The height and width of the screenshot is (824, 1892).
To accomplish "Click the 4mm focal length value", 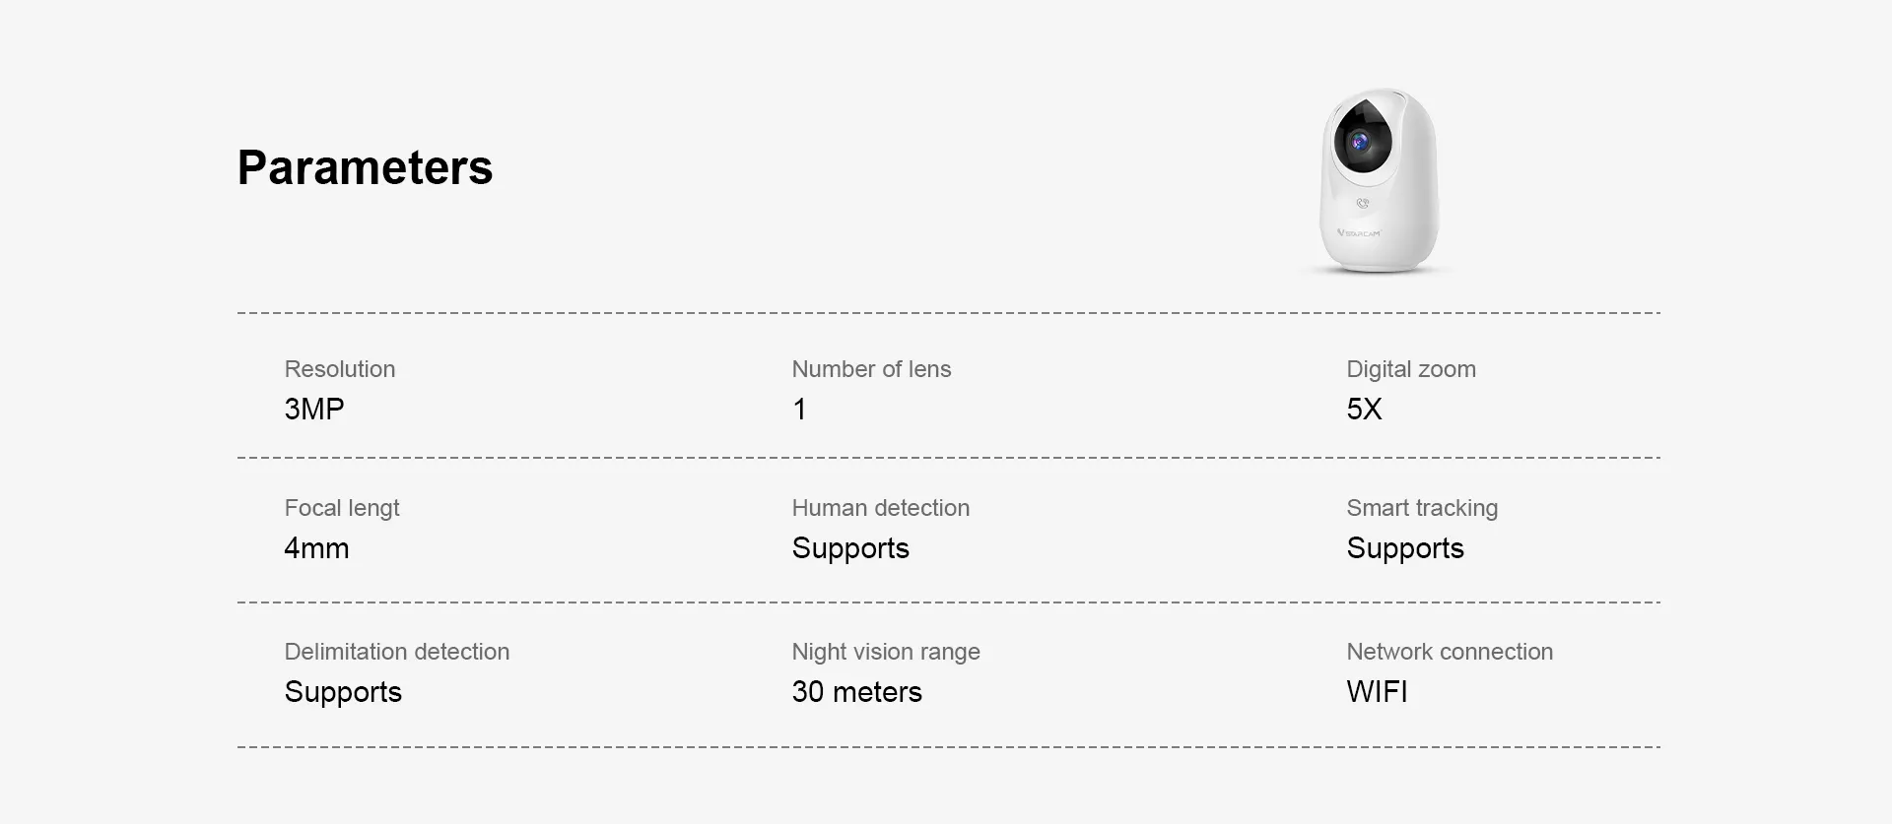I will pyautogui.click(x=316, y=548).
